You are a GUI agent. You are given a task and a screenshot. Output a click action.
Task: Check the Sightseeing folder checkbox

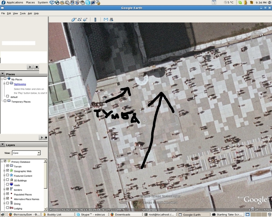[8, 83]
